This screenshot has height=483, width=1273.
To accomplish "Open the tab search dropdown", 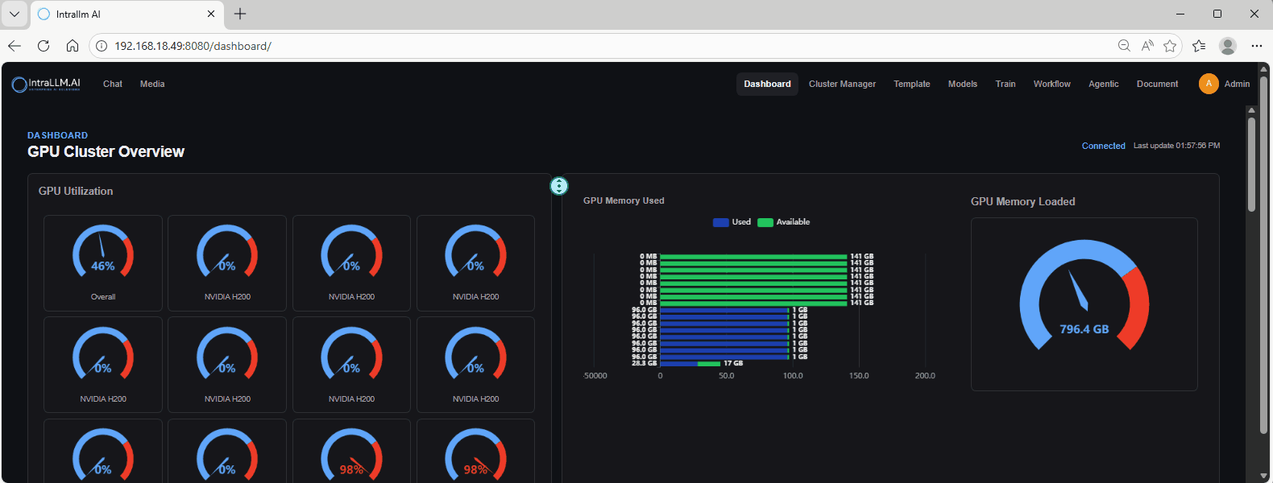I will (x=15, y=14).
